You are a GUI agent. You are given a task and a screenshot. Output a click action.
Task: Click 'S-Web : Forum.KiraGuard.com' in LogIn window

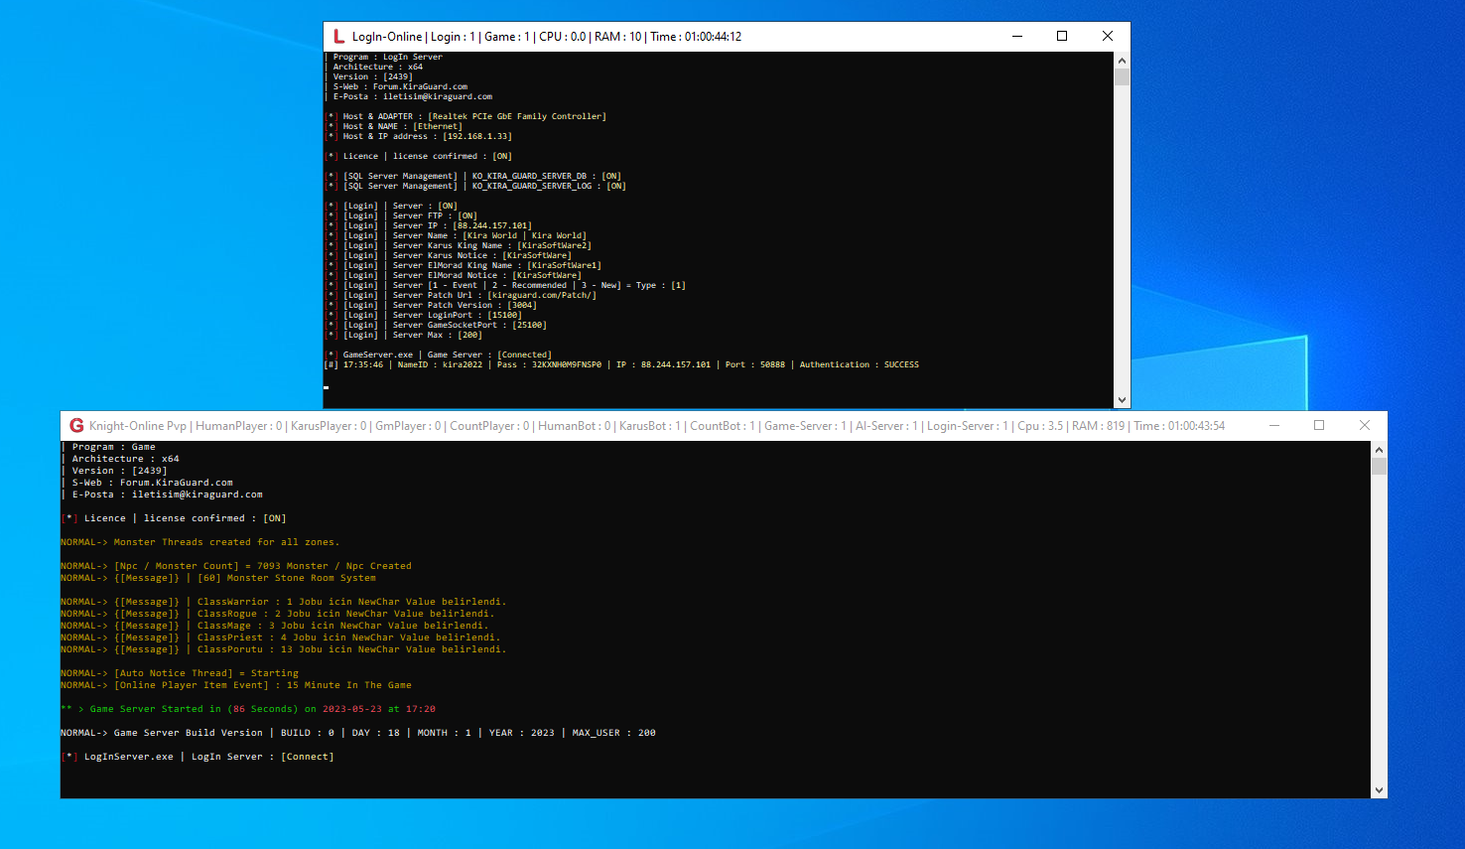click(x=400, y=87)
